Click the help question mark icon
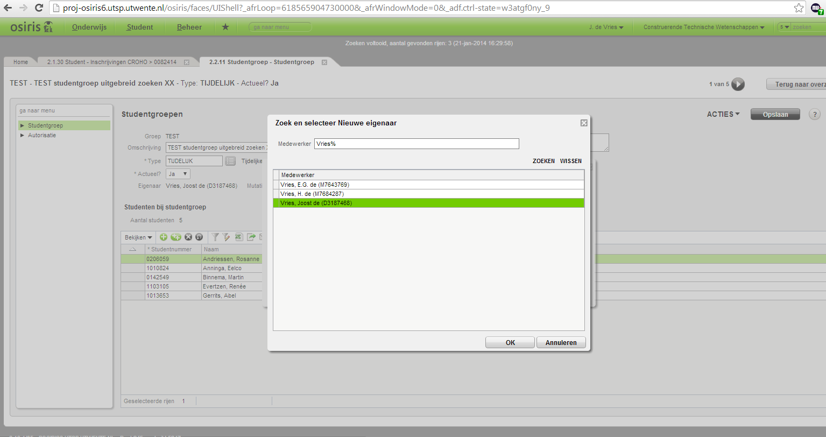826x437 pixels. pos(815,114)
